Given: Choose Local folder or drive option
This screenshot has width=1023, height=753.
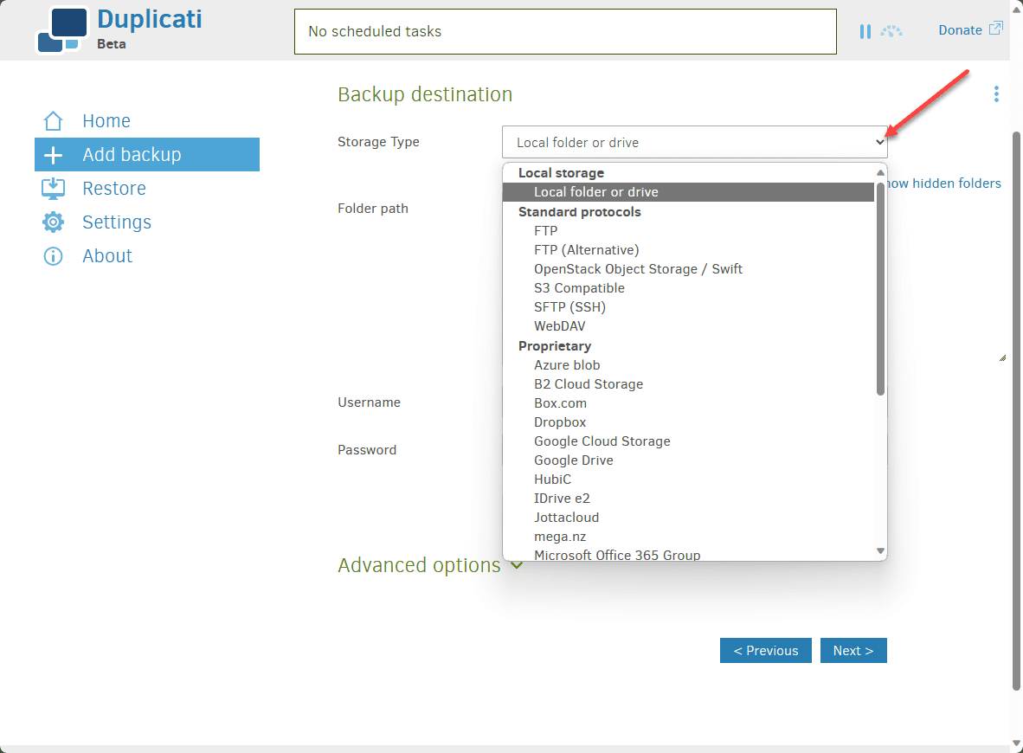Looking at the screenshot, I should pos(688,192).
